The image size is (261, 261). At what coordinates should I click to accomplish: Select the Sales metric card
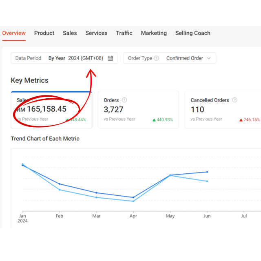point(51,110)
